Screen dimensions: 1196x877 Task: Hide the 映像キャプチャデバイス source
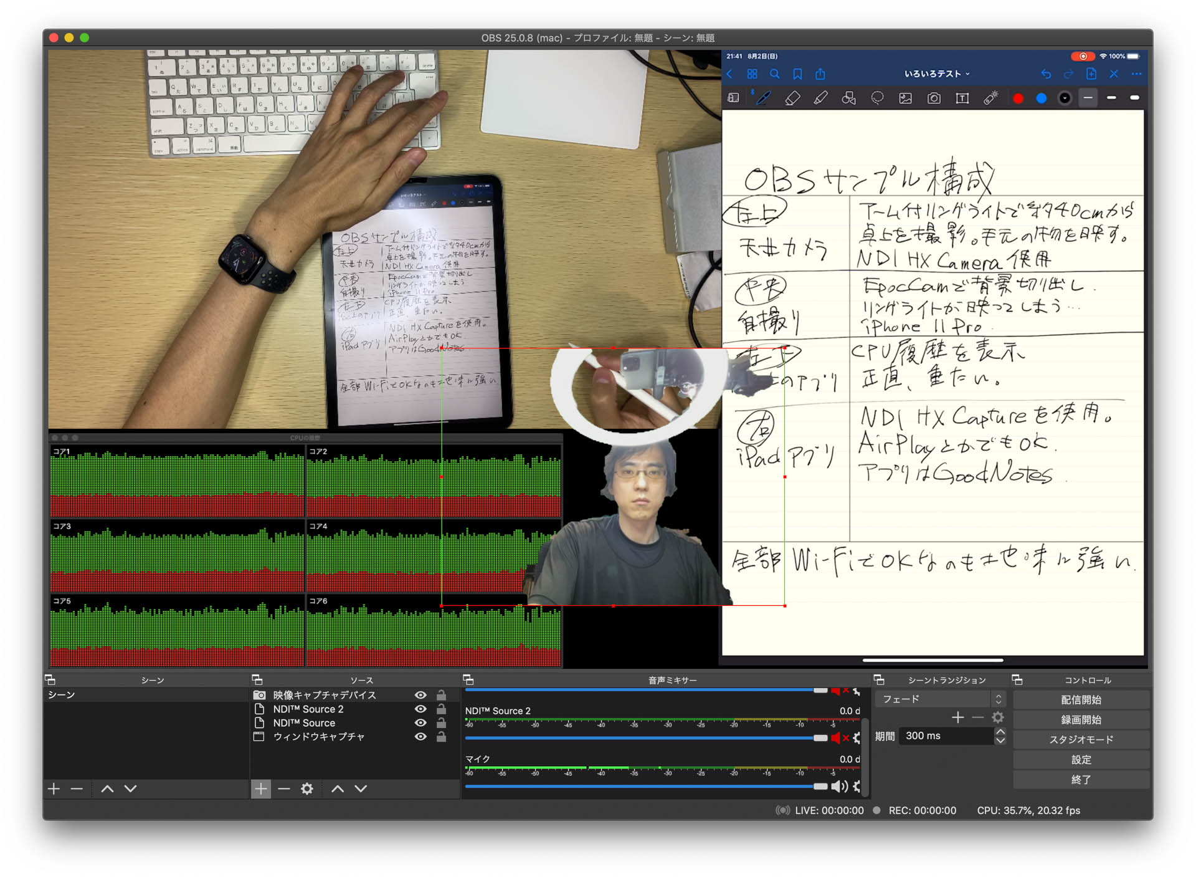tap(420, 695)
